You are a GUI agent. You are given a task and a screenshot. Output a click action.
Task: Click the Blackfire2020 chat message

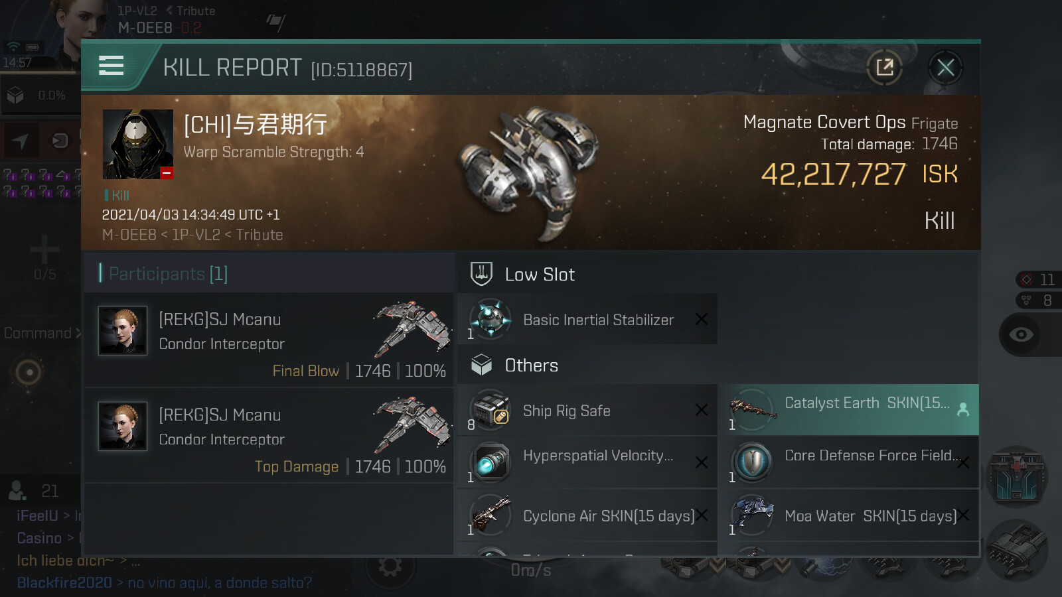tap(164, 582)
